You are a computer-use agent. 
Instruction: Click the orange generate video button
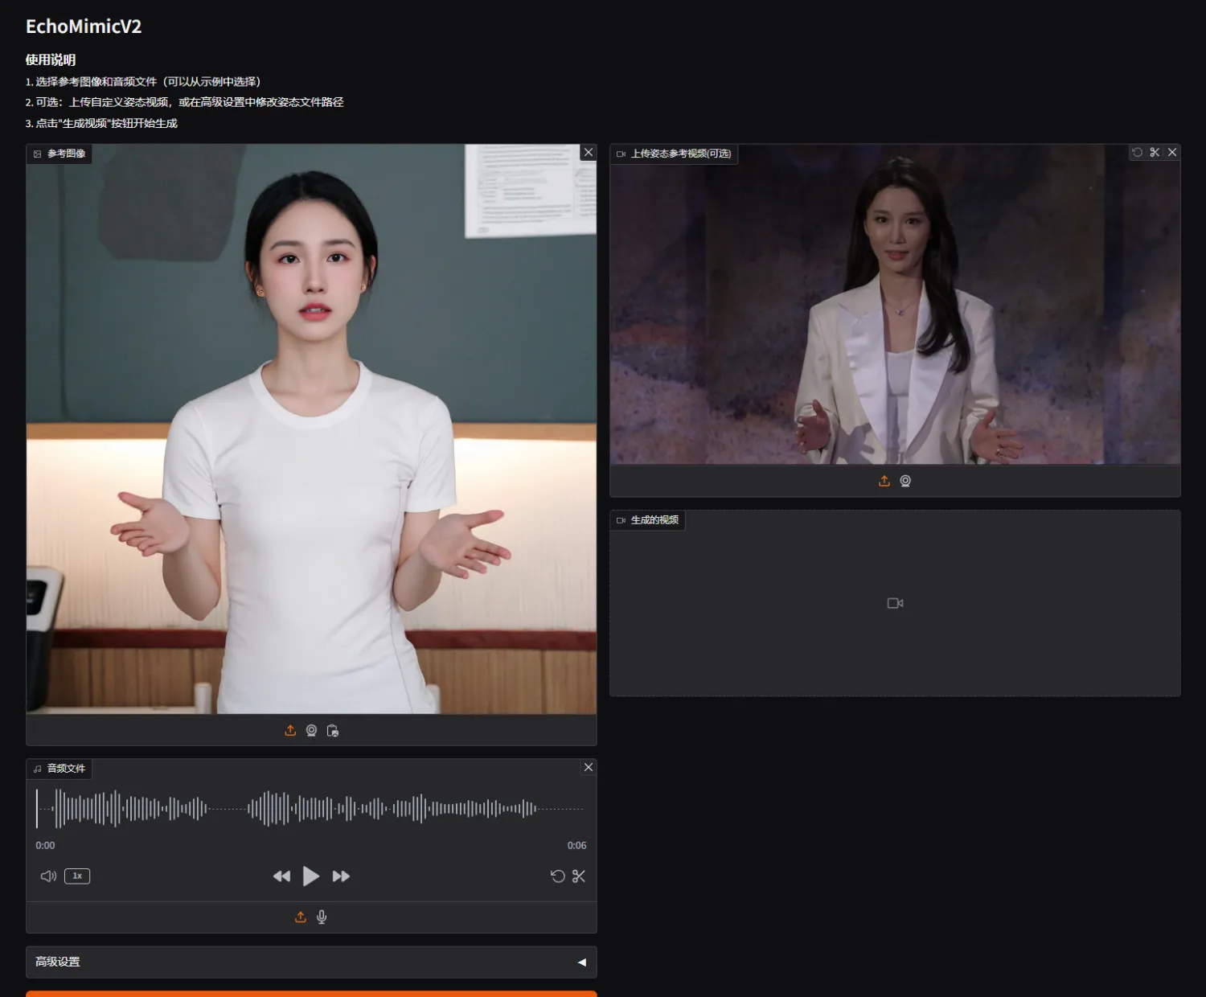[x=311, y=994]
